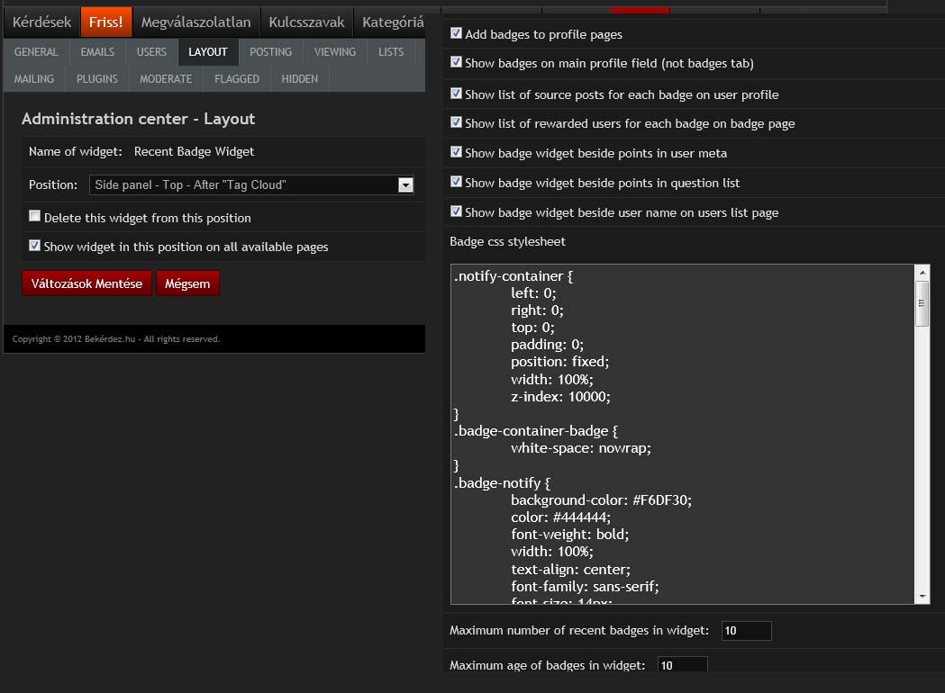This screenshot has height=693, width=945.
Task: Untick Show list of rewarded users checkbox
Action: pyautogui.click(x=457, y=122)
